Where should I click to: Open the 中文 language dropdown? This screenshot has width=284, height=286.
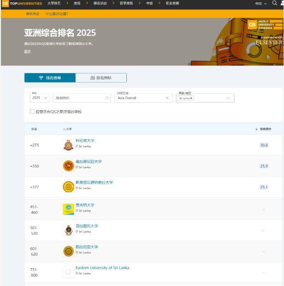[261, 4]
